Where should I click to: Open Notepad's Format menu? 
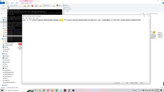click(x=30, y=18)
